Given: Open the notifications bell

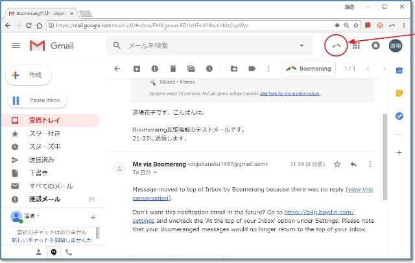Looking at the screenshot, I should click(375, 46).
